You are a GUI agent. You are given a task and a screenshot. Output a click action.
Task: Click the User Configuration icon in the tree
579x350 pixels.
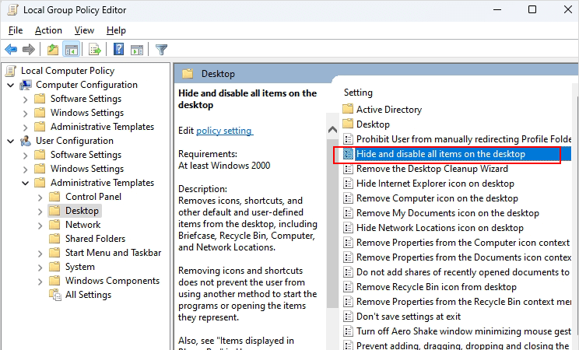click(x=26, y=141)
